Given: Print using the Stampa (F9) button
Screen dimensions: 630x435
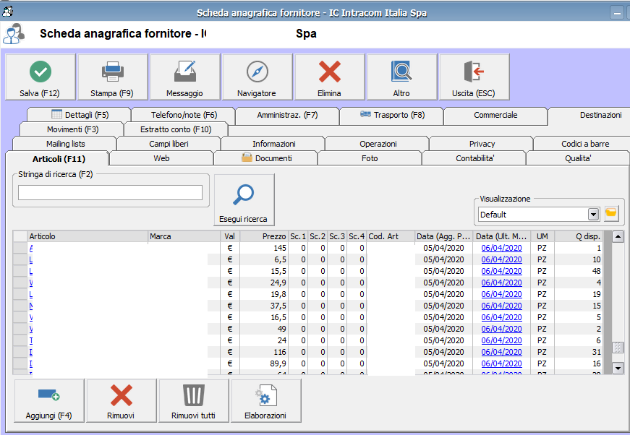Looking at the screenshot, I should pos(112,77).
